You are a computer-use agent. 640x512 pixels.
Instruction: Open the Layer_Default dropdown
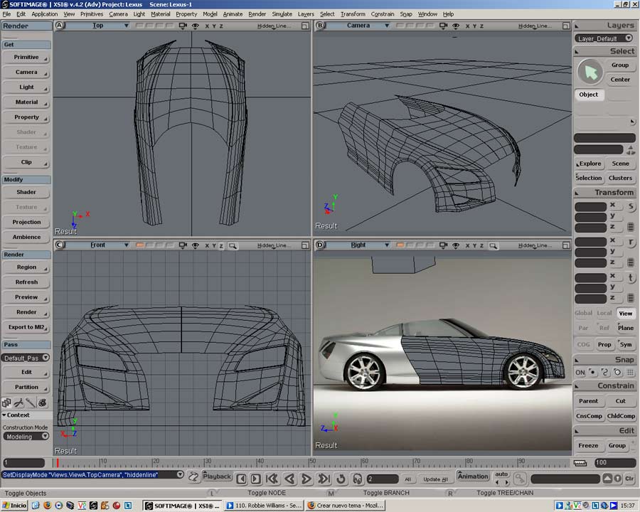coord(604,38)
